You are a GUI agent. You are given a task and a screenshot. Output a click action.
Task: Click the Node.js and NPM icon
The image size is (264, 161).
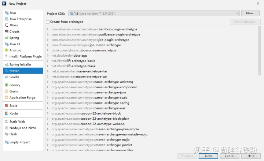click(x=7, y=128)
